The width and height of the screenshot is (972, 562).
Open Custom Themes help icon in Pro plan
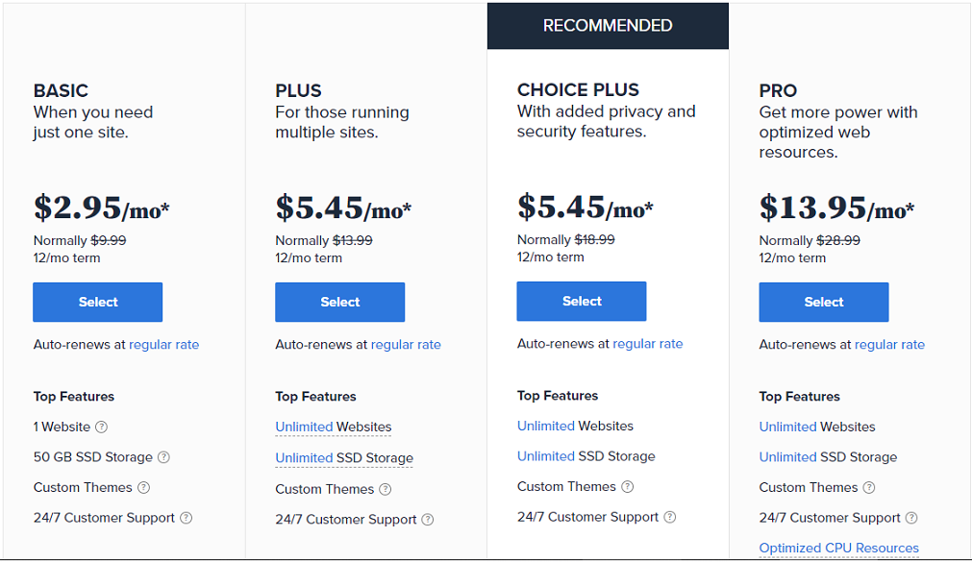(x=869, y=488)
